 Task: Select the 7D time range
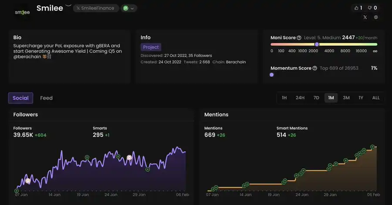[x=316, y=98]
